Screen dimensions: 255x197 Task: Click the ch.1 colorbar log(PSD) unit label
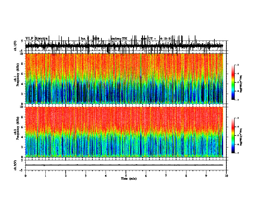[x=241, y=84]
